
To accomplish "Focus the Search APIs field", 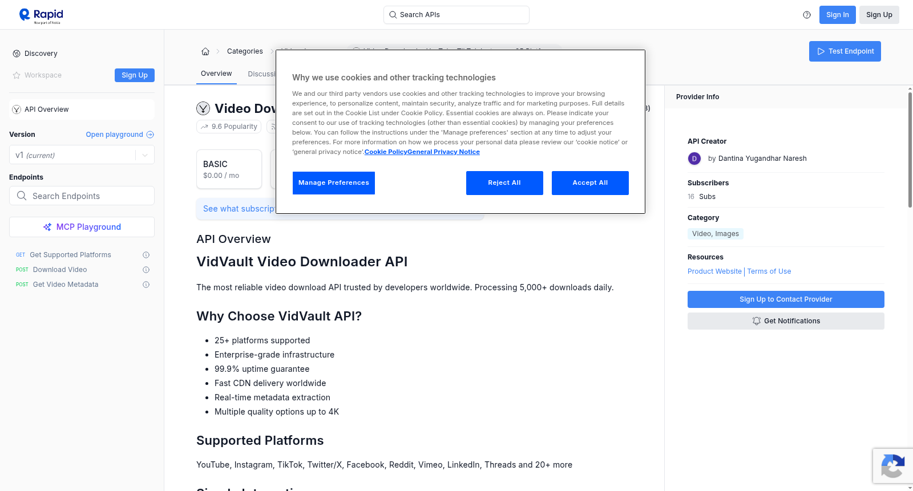I will [x=457, y=15].
